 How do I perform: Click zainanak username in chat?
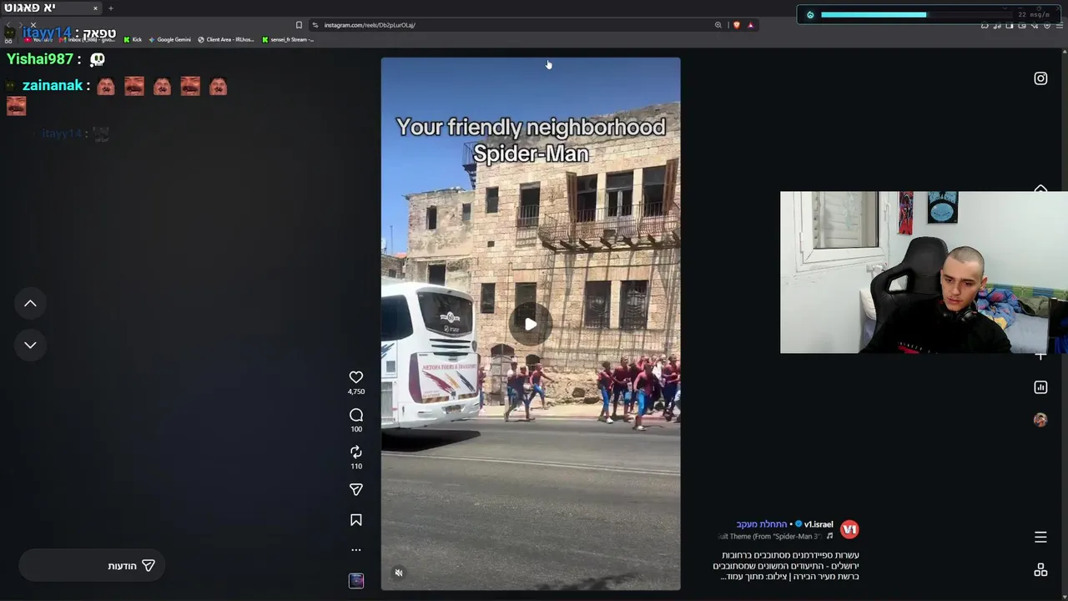53,85
